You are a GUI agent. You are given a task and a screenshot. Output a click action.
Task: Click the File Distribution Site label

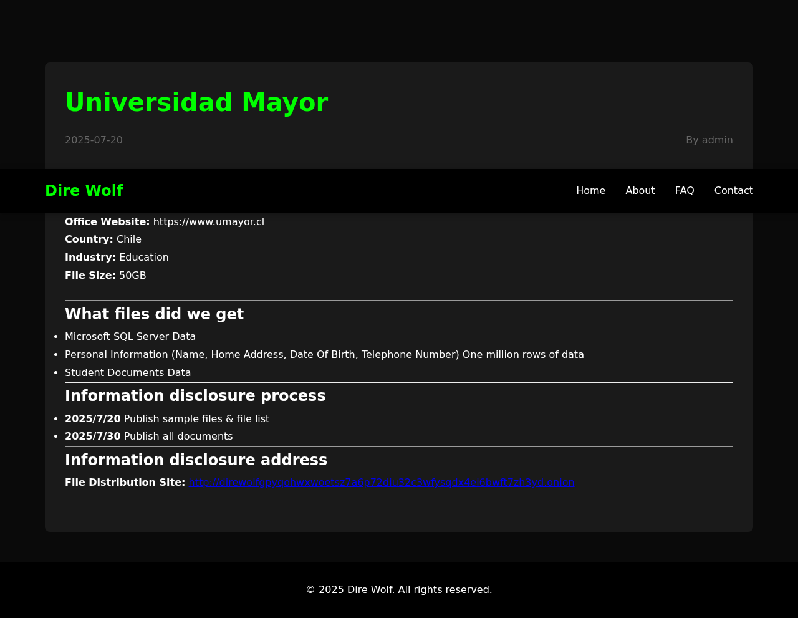(125, 483)
